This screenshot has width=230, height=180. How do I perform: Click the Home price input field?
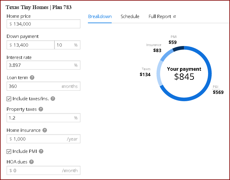tap(43, 24)
